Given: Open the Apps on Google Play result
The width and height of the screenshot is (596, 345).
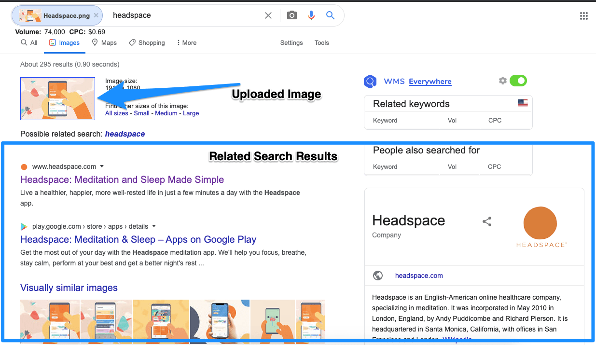Looking at the screenshot, I should tap(138, 239).
